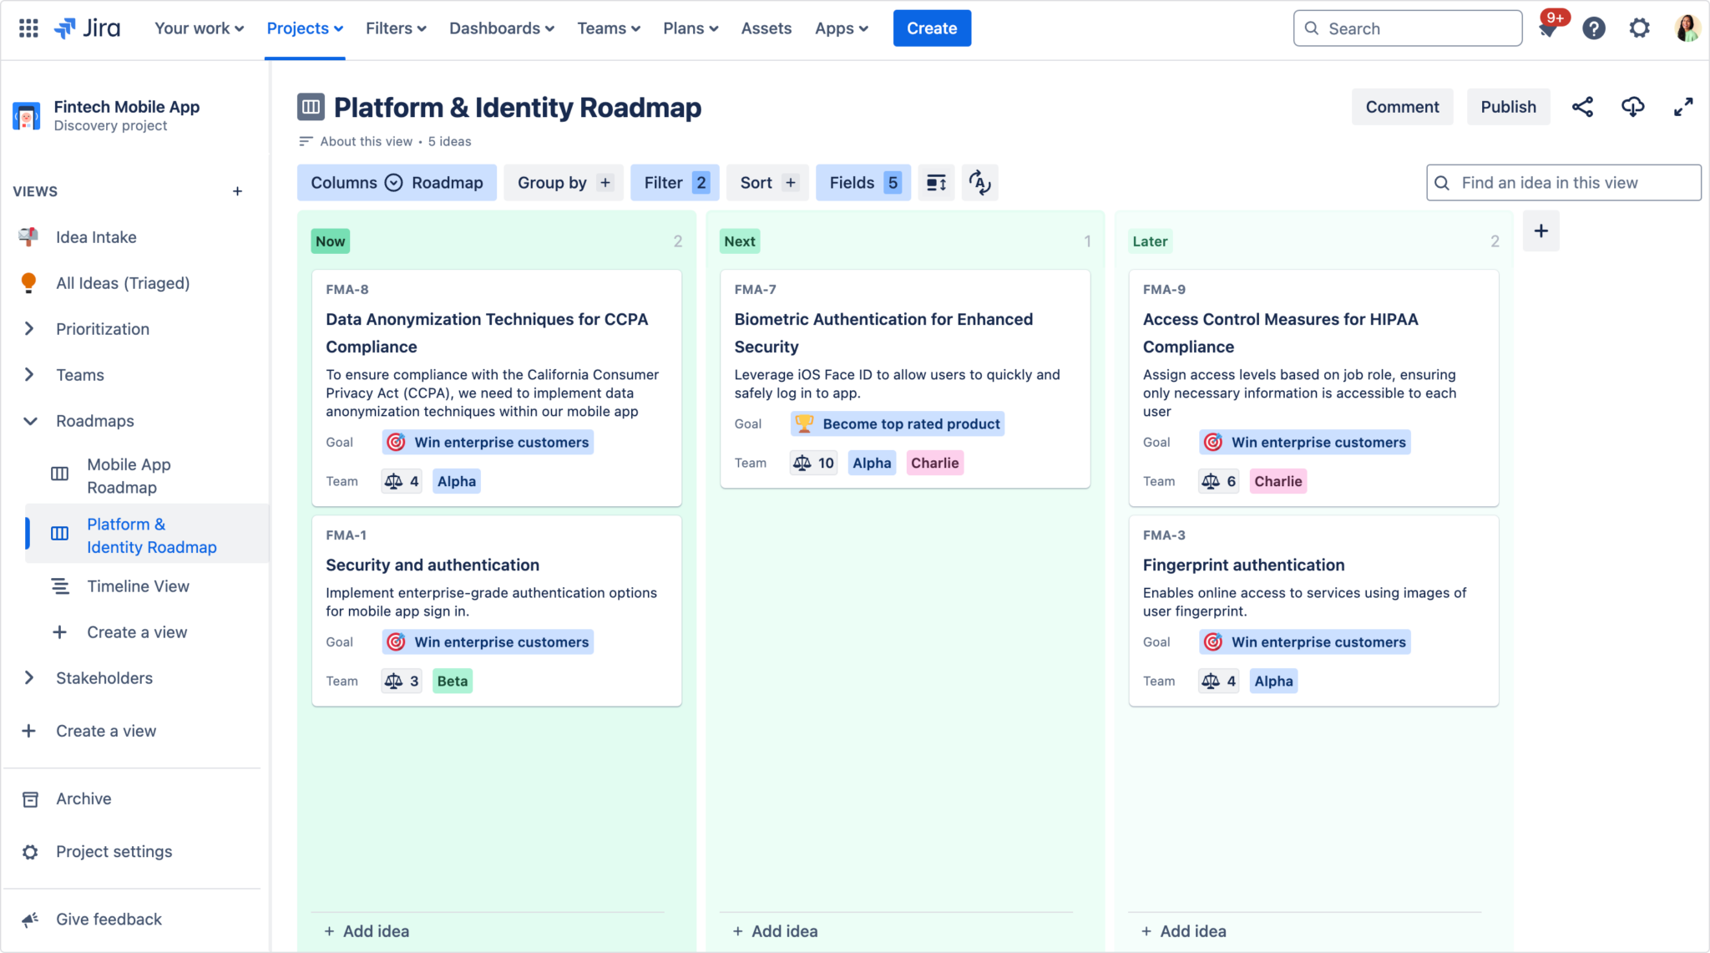Screen dimensions: 1710x953
Task: Expand the Prioritization section
Action: point(29,329)
